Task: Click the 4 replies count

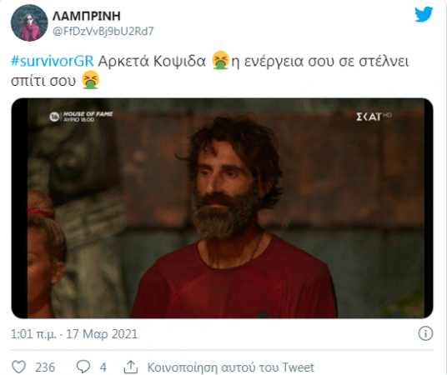Action: click(x=103, y=367)
